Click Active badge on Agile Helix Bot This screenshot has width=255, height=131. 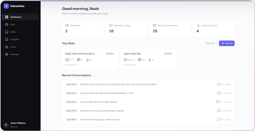pyautogui.click(x=168, y=53)
